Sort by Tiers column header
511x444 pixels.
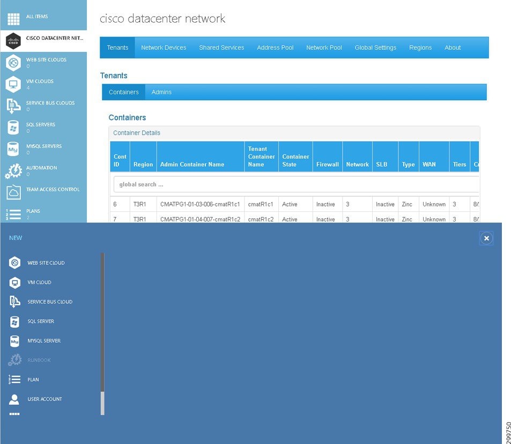pyautogui.click(x=460, y=157)
